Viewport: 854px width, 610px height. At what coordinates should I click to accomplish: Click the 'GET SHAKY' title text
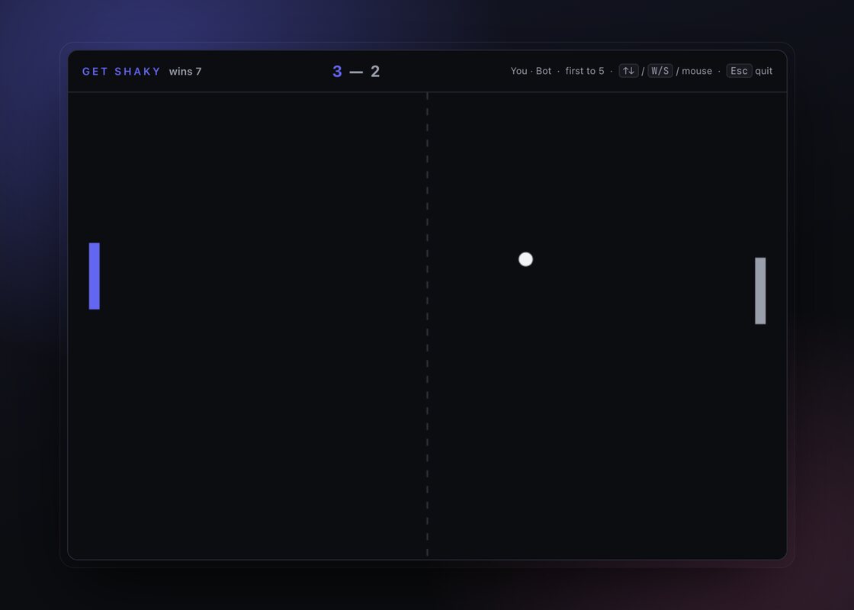pos(121,72)
